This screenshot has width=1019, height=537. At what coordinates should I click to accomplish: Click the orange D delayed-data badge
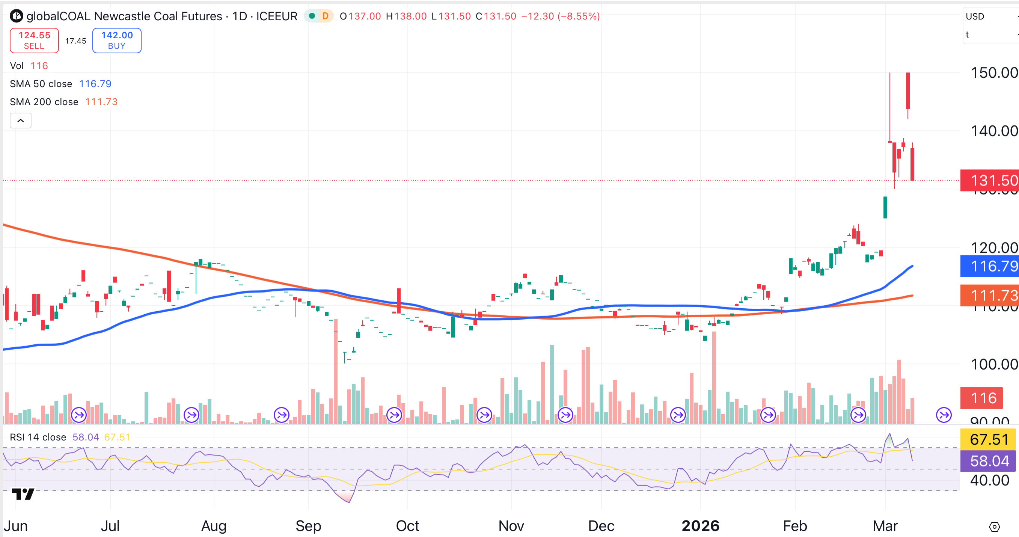tap(325, 16)
